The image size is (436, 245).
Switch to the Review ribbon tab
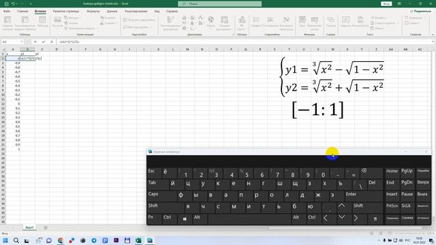coord(136,12)
